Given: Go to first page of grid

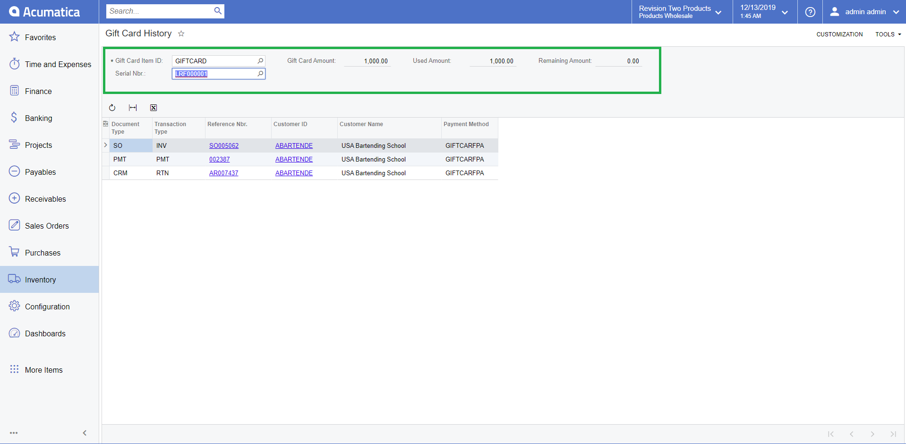Looking at the screenshot, I should point(831,434).
